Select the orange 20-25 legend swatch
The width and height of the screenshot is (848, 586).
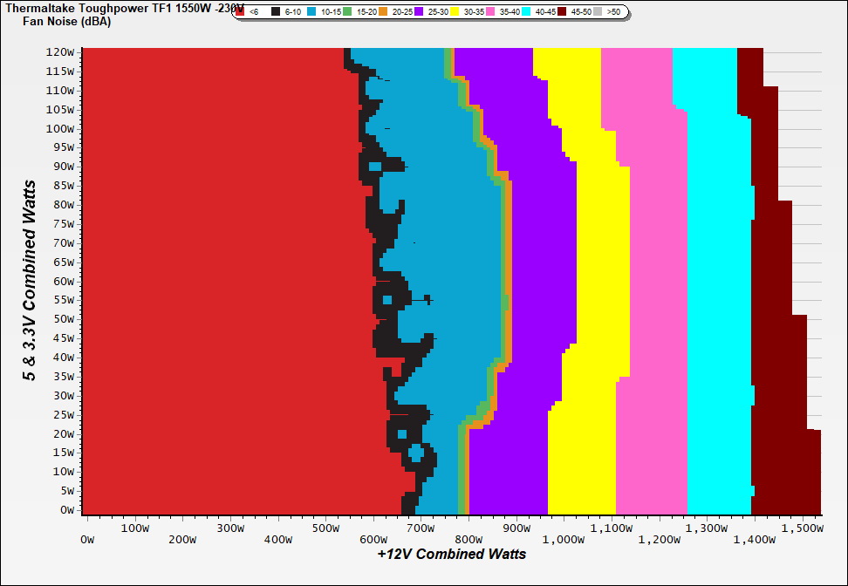(384, 12)
